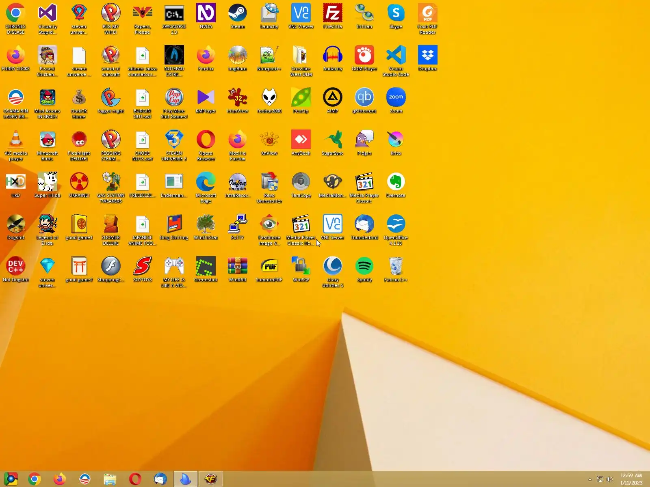Select the Dropbox desktop icon
Viewport: 650px width, 487px height.
(x=428, y=59)
